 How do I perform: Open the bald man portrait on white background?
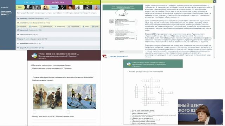tap(79, 7)
